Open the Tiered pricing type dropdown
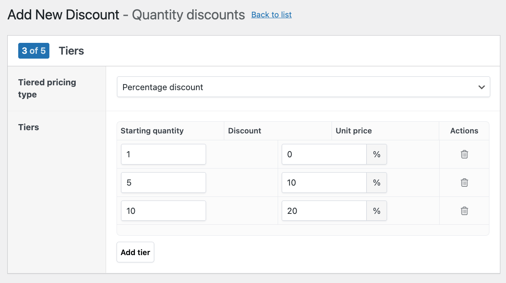 (x=303, y=87)
